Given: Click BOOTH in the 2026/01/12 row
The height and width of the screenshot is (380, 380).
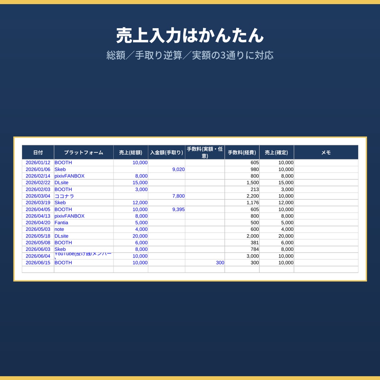Looking at the screenshot, I should point(83,163).
